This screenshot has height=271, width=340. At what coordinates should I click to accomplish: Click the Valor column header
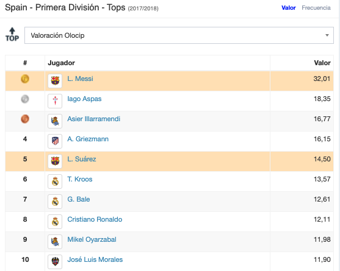point(322,63)
